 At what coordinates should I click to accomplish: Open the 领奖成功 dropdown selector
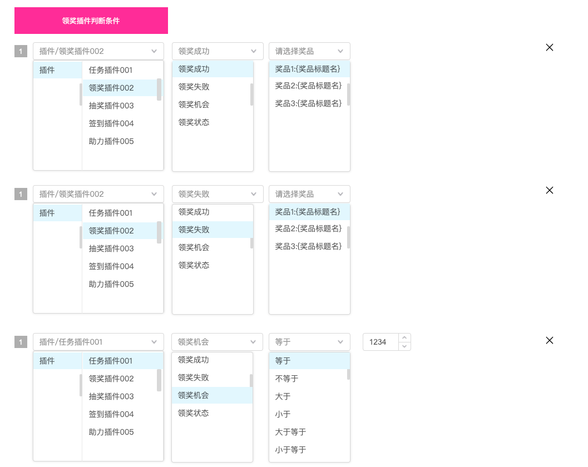(217, 51)
